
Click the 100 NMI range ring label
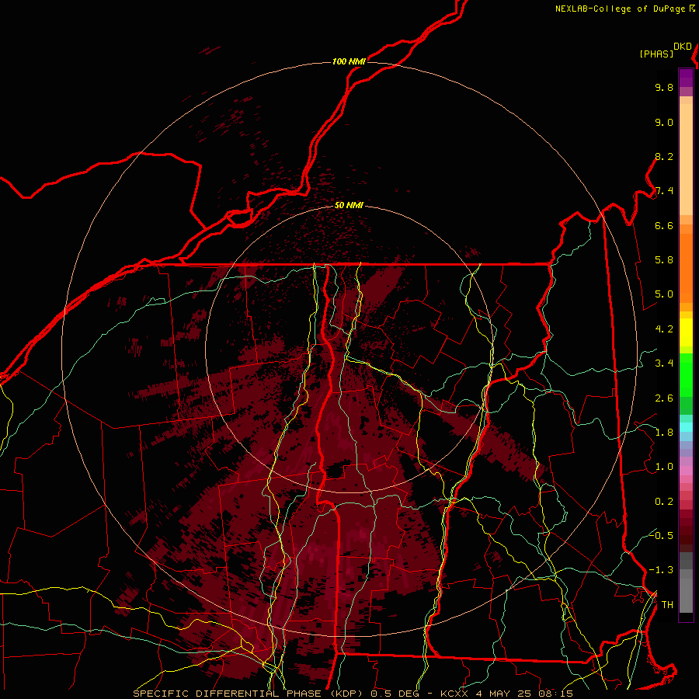[349, 61]
